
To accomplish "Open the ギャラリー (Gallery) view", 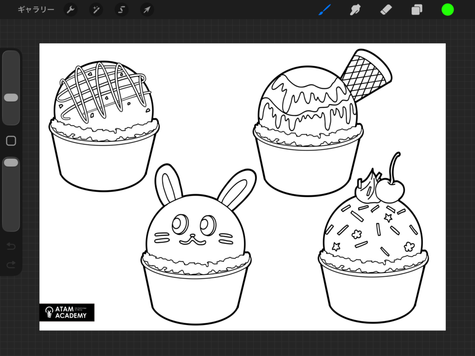I will tap(36, 10).
